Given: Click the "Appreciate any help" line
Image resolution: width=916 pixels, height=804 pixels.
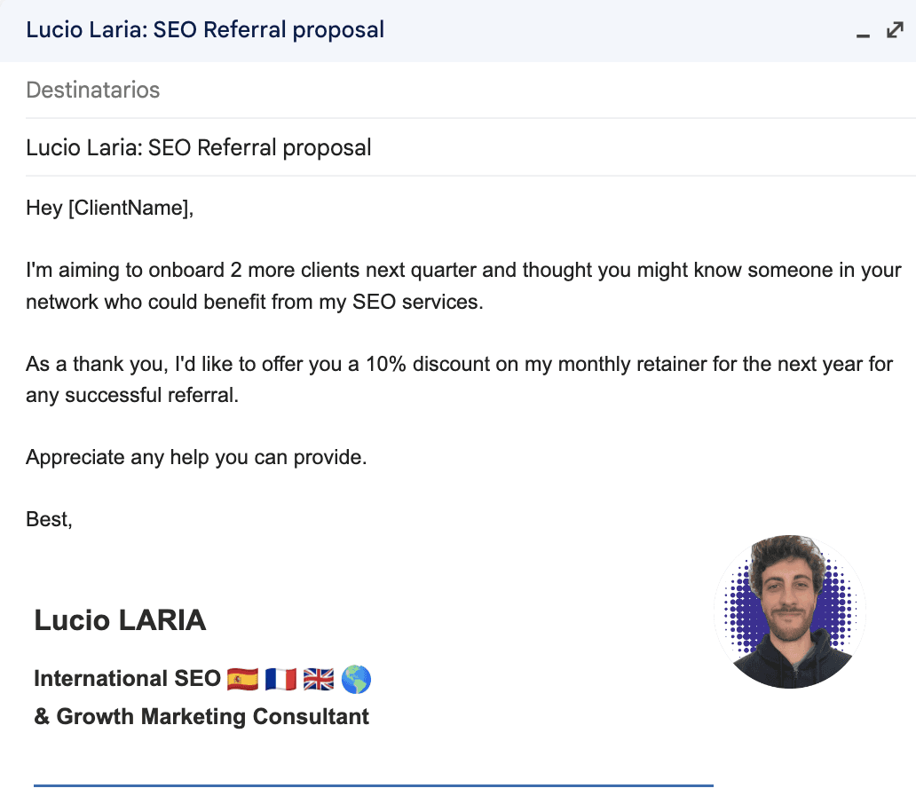Looking at the screenshot, I should [195, 458].
